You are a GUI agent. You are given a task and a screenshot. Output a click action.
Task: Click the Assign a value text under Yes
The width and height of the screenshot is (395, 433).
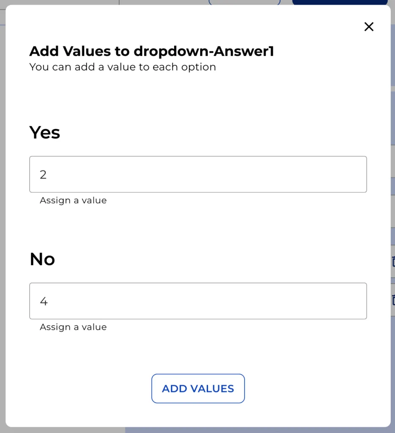pyautogui.click(x=73, y=200)
